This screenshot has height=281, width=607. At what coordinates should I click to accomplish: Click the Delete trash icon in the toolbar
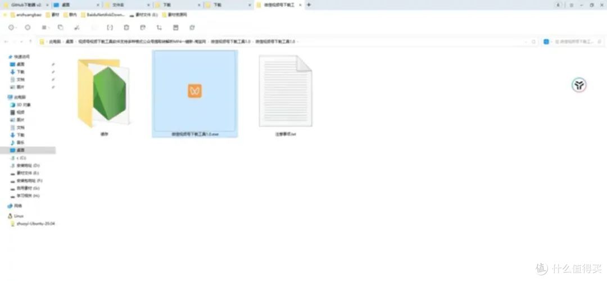coord(126,28)
